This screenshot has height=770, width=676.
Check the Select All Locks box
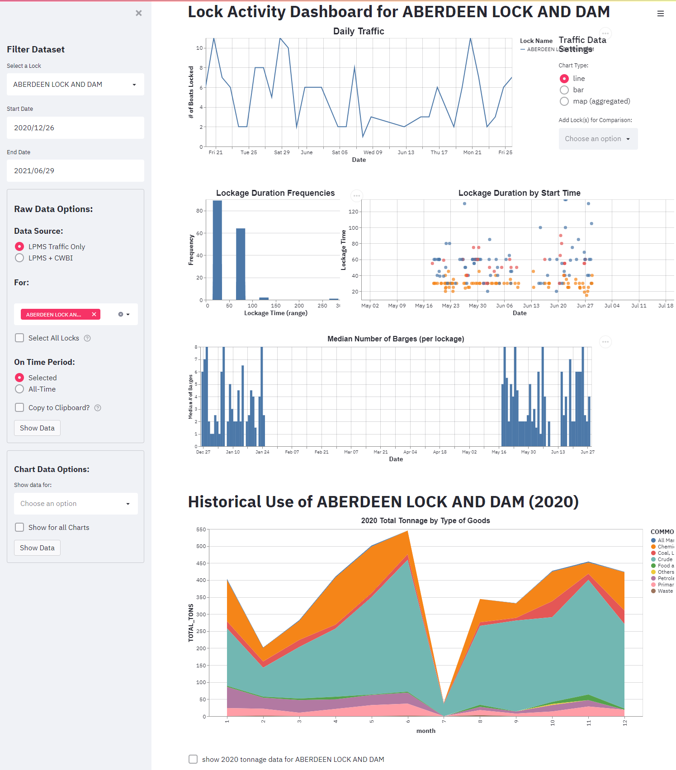click(19, 338)
